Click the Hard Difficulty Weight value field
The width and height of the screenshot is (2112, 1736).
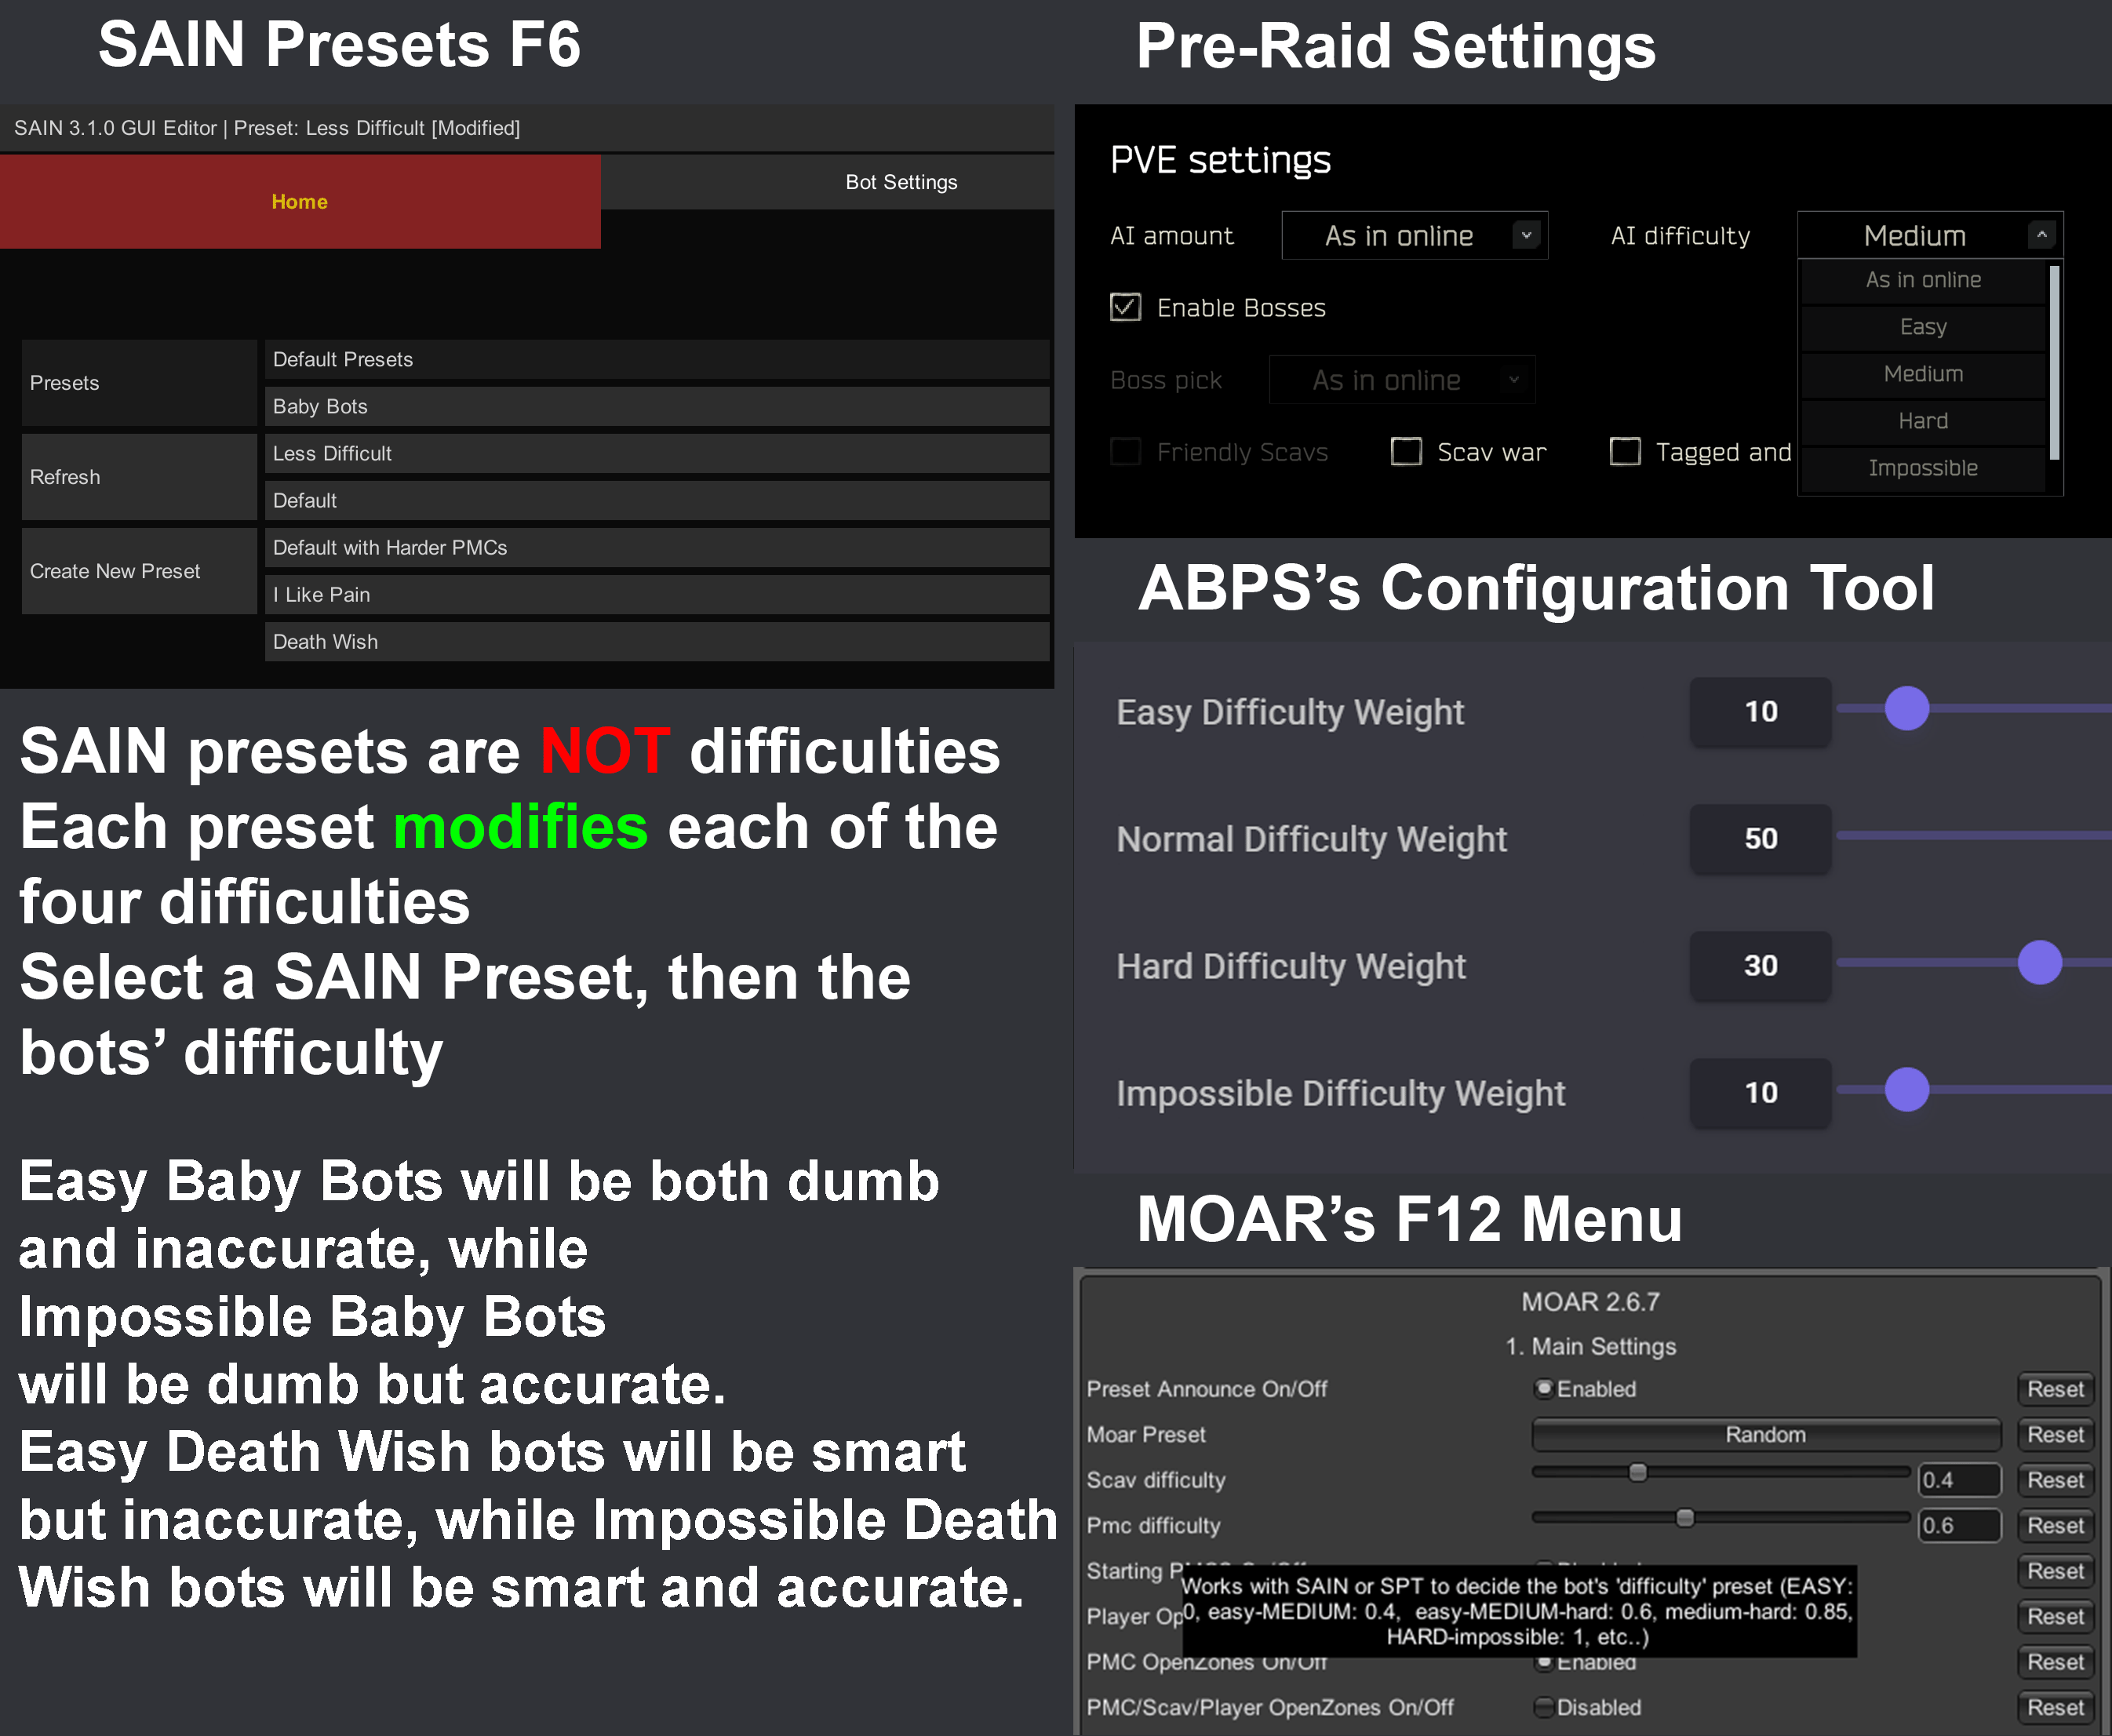pyautogui.click(x=1761, y=965)
